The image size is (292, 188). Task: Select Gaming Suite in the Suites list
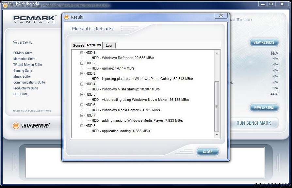pyautogui.click(x=23, y=70)
